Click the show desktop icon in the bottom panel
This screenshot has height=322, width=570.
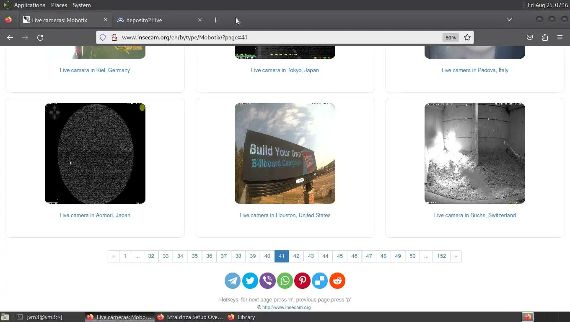[5, 317]
